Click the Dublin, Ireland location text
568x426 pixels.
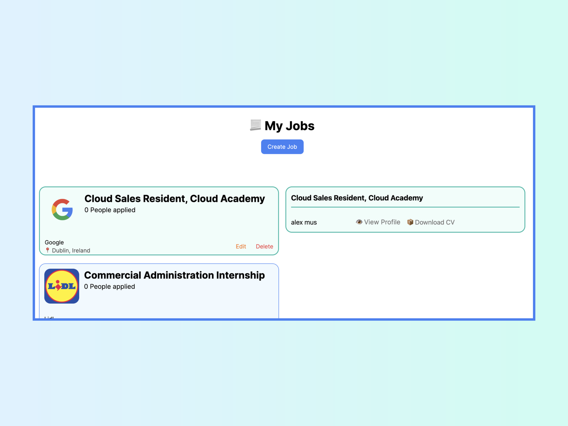(x=71, y=250)
